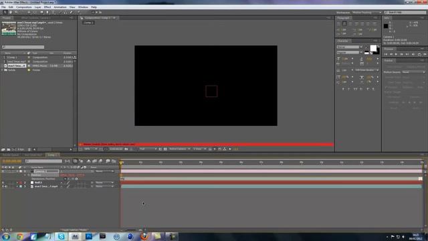Click the After Effects taskbar icon
This screenshot has height=241, width=428.
(x=75, y=236)
